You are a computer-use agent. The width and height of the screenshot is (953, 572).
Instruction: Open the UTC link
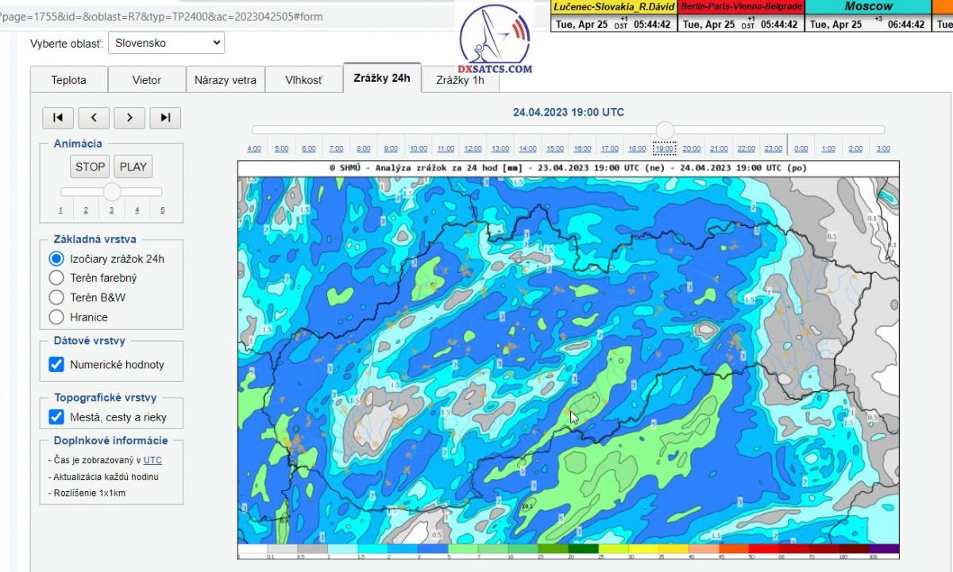(x=152, y=460)
